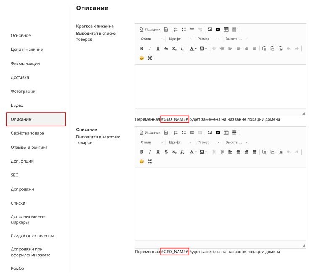The height and width of the screenshot is (276, 311).
Task: Open SEO section in sidebar
Action: click(15, 175)
